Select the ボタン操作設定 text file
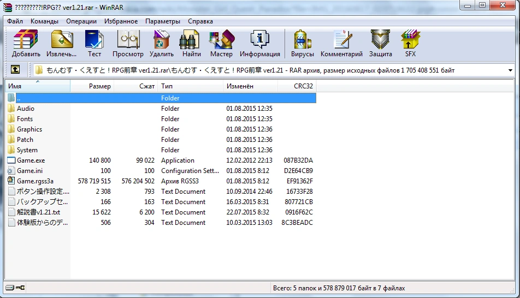The image size is (520, 298). tap(43, 191)
